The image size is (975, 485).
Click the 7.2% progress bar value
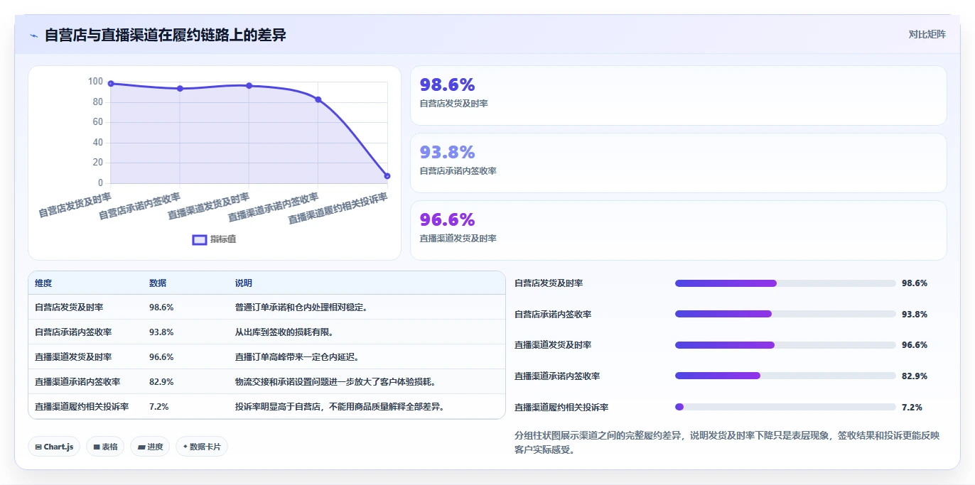click(912, 407)
